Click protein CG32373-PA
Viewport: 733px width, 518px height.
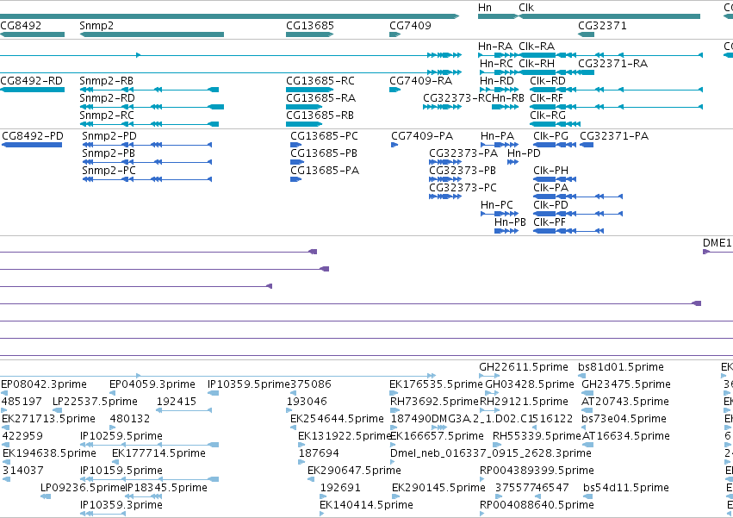[463, 153]
